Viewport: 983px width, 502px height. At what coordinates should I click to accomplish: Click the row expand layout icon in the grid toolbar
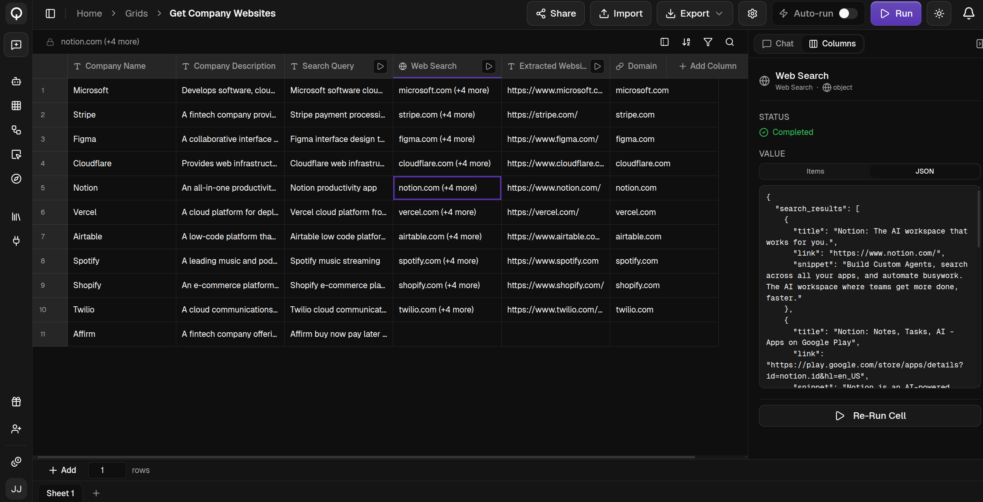point(665,42)
